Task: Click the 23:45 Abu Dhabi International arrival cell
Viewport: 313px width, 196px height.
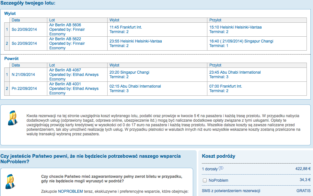Action: tap(257, 75)
